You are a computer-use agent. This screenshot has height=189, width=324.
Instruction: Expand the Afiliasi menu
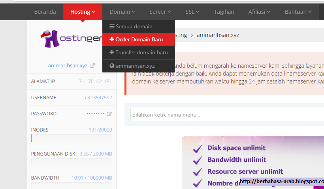pyautogui.click(x=259, y=12)
